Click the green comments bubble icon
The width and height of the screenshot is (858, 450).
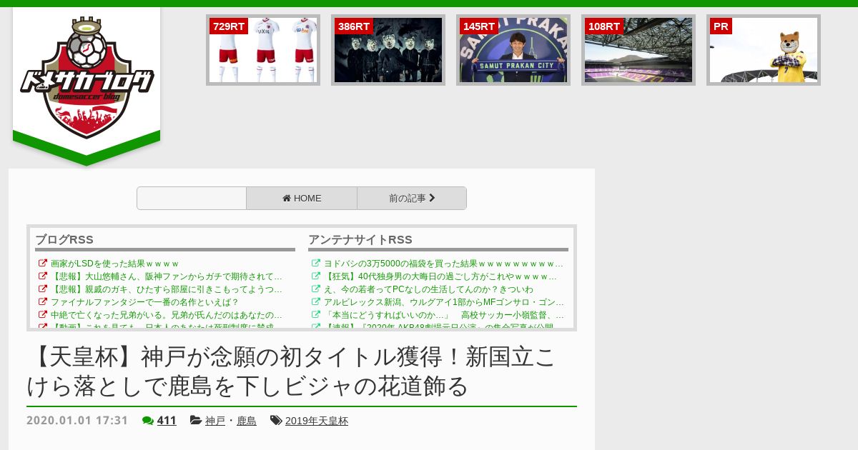coord(148,421)
